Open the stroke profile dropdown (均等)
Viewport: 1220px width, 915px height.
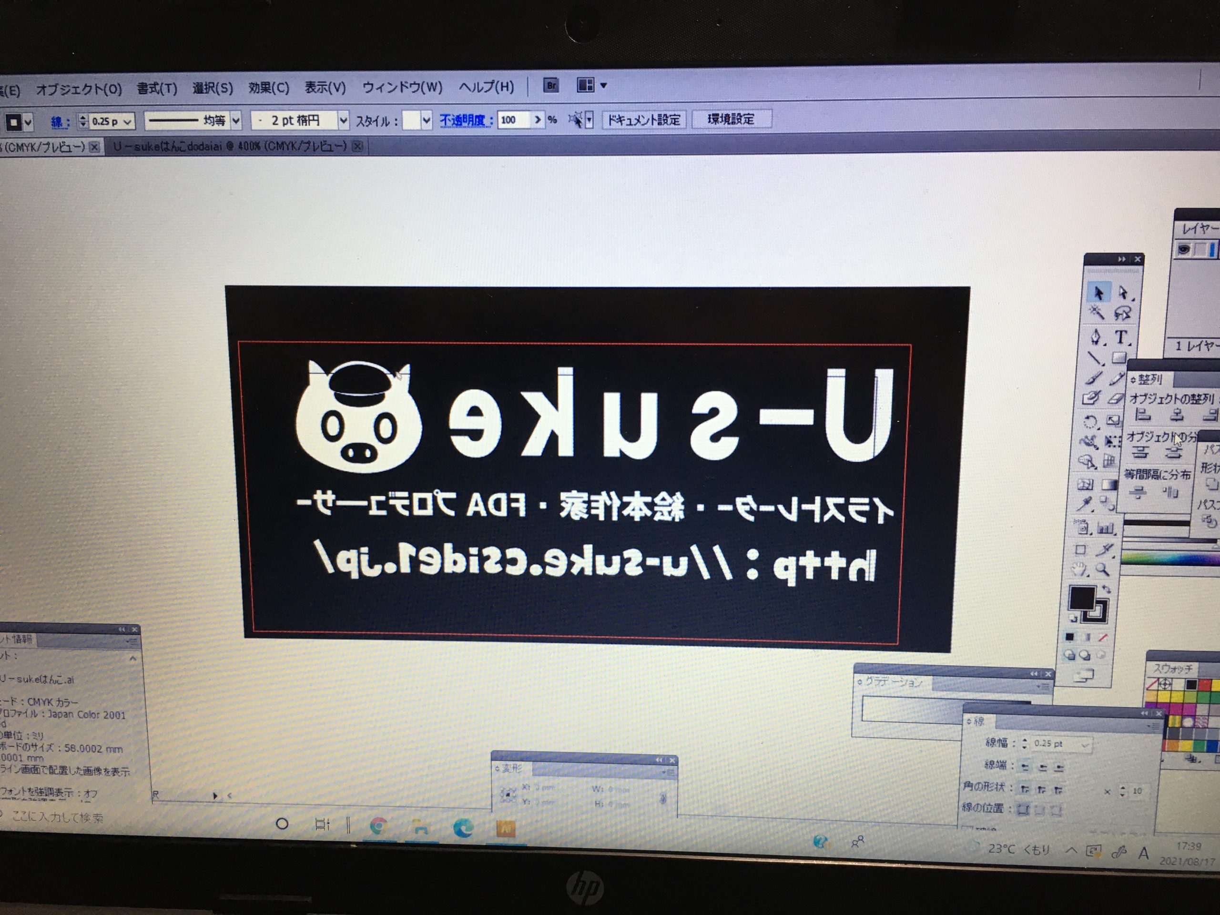tap(235, 120)
